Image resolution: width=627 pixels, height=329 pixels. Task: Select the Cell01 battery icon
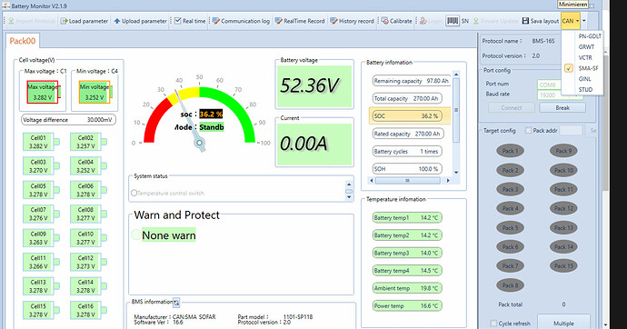click(x=41, y=142)
